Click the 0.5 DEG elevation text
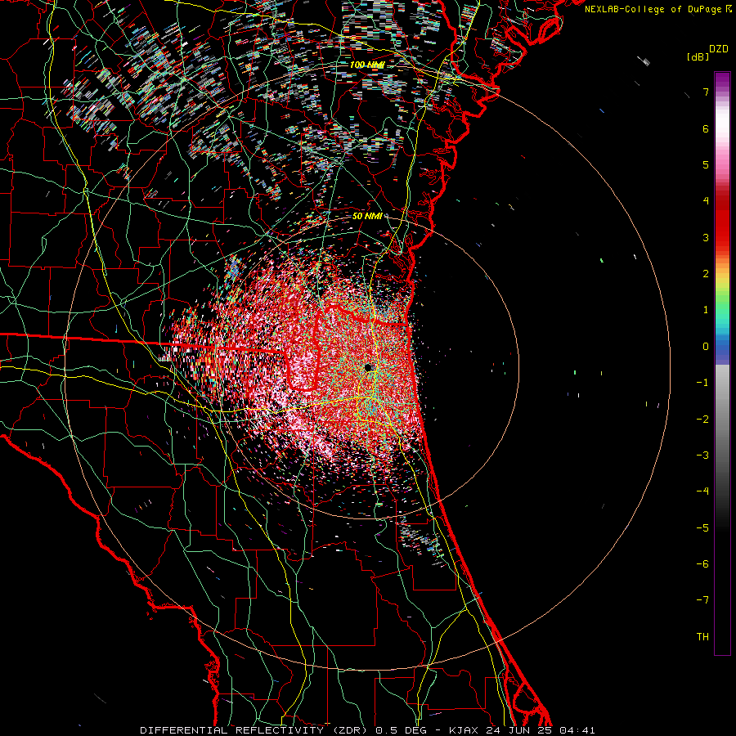This screenshot has height=736, width=736. point(401,730)
